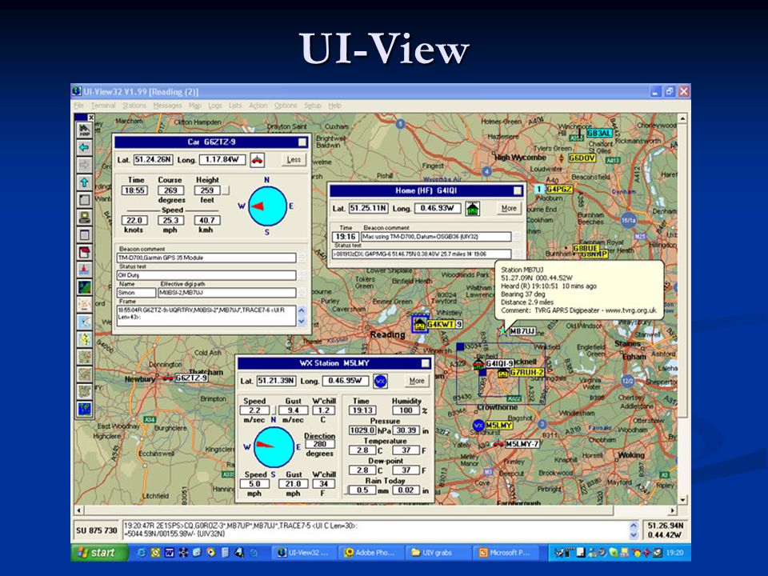Viewport: 768px width, 576px height.
Task: Click the car symbol button in G6ZTZ-9 window
Action: tap(257, 160)
